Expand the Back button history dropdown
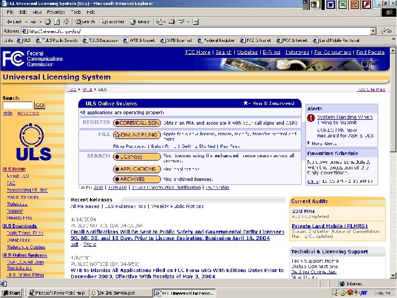The height and width of the screenshot is (298, 397). (26, 22)
